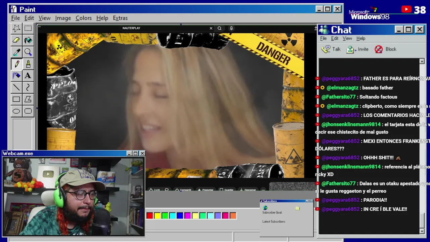Image resolution: width=430 pixels, height=242 pixels.
Task: Select the Free-Form Select tool in Paint
Action: coord(16,29)
